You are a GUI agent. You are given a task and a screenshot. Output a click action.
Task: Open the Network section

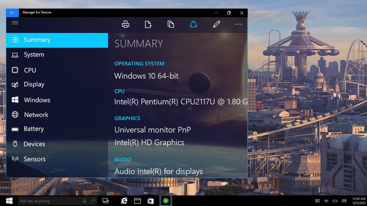click(x=57, y=115)
